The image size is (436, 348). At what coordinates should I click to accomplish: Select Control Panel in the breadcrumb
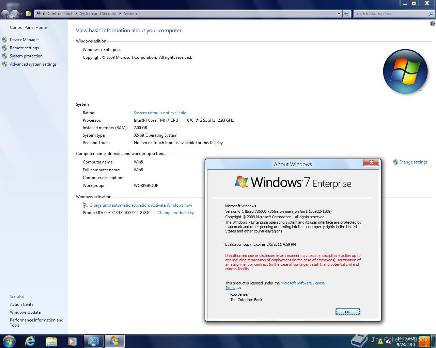pyautogui.click(x=60, y=14)
